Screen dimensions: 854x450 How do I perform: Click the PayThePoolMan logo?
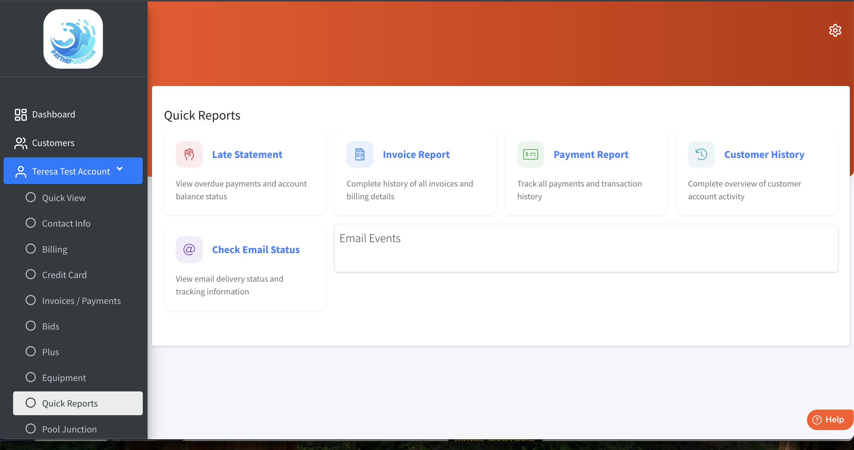[73, 39]
